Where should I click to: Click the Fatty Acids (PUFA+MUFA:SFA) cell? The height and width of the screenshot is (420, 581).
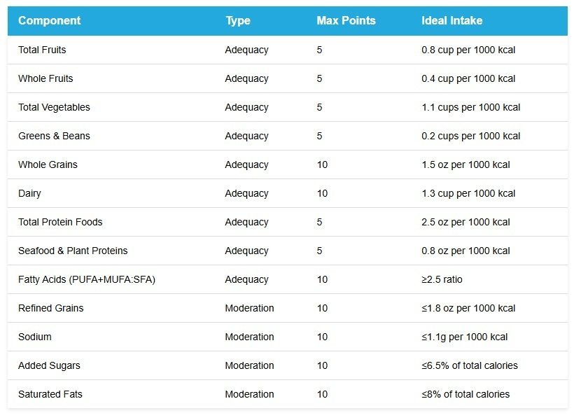[x=87, y=280]
